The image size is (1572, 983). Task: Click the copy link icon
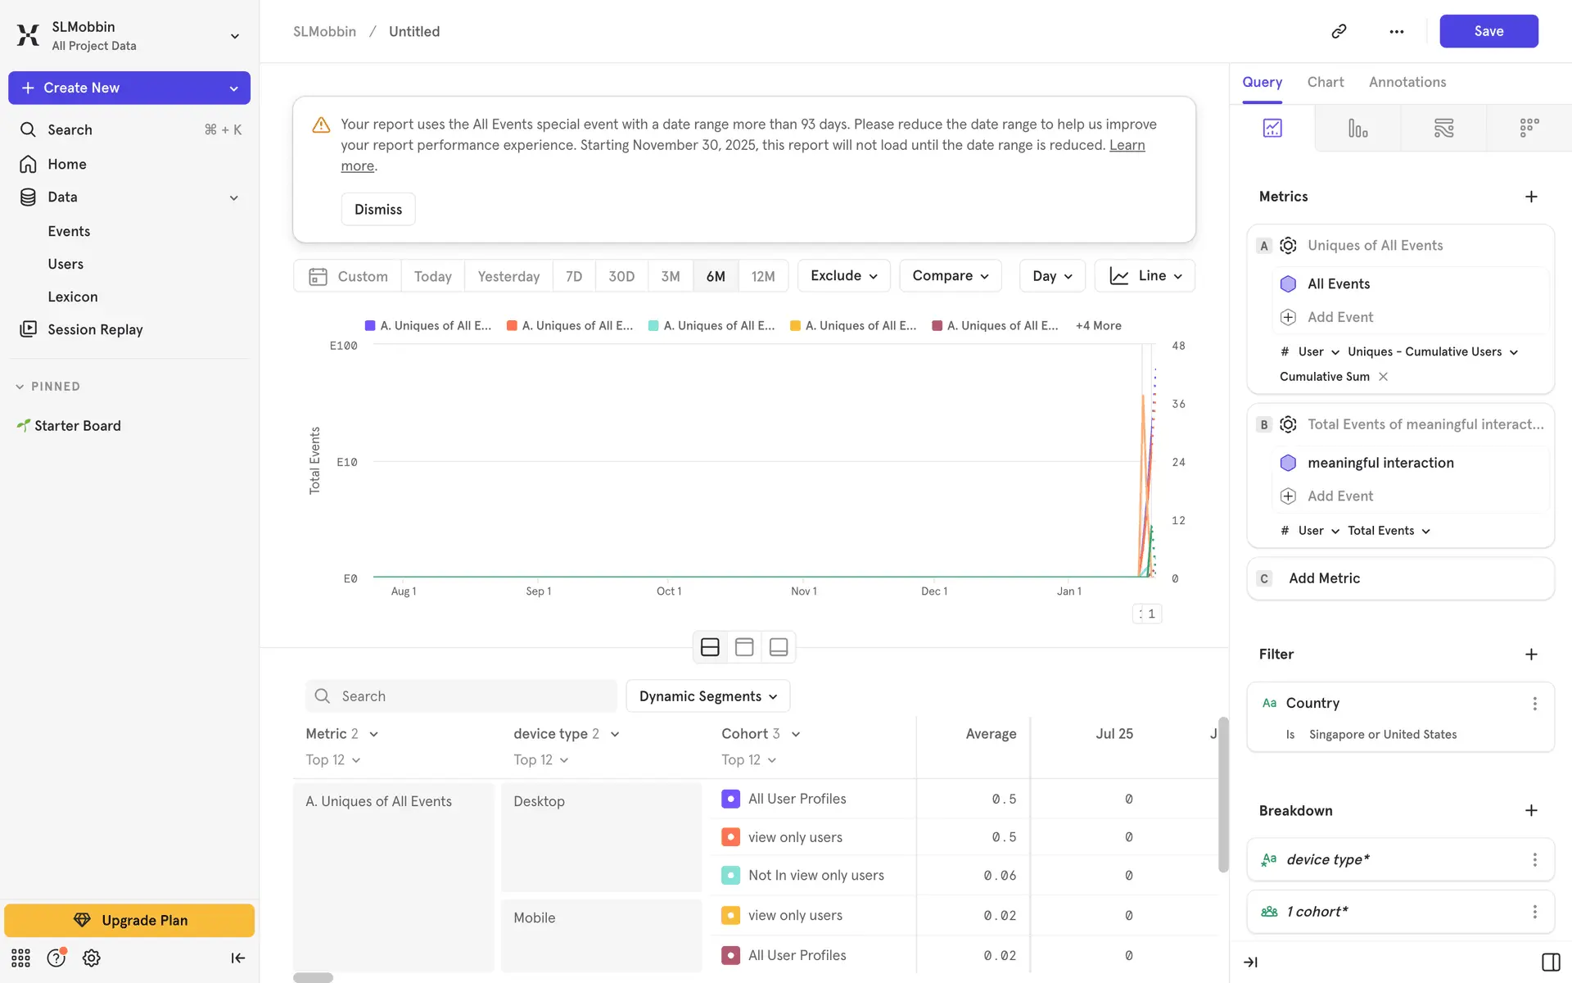[1339, 31]
